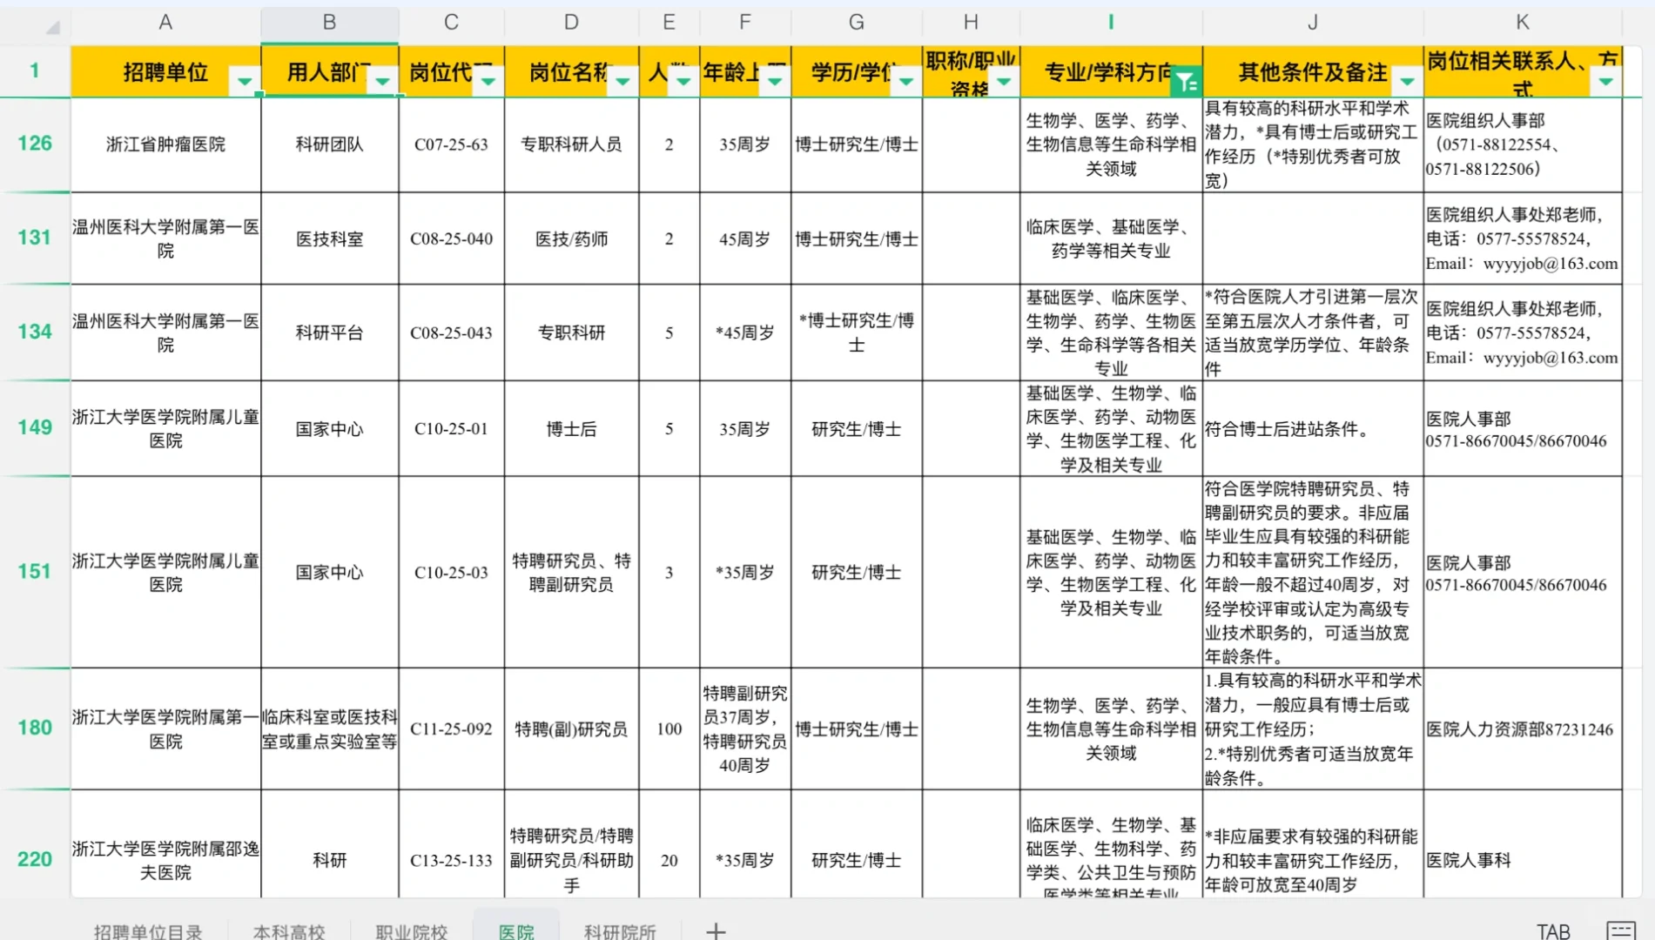The image size is (1655, 940).
Task: Select the cell 科研团队
Action: coord(330,144)
